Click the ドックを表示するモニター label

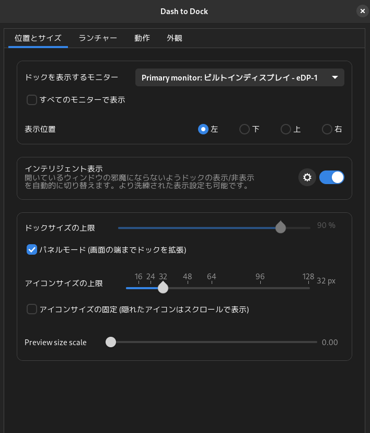tap(72, 77)
